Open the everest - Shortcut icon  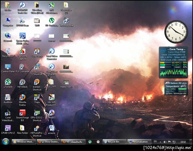(x=37, y=85)
